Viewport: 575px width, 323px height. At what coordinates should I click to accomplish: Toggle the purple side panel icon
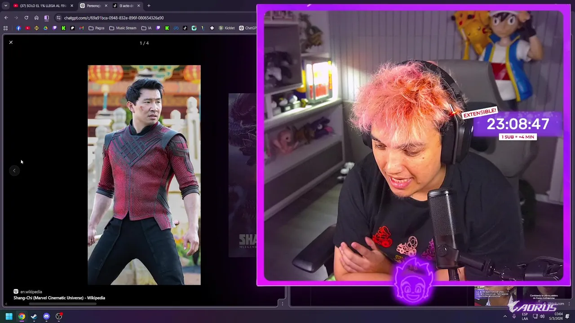(x=46, y=18)
